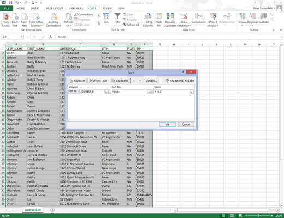Uncheck My data has headers checkbox
284x218 pixels.
168,81
